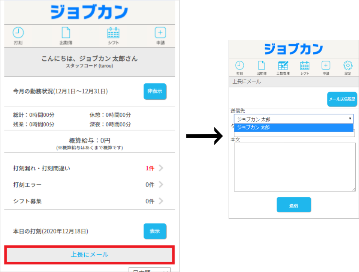Open the メール送信履歴 button
The width and height of the screenshot is (359, 272).
[x=342, y=99]
